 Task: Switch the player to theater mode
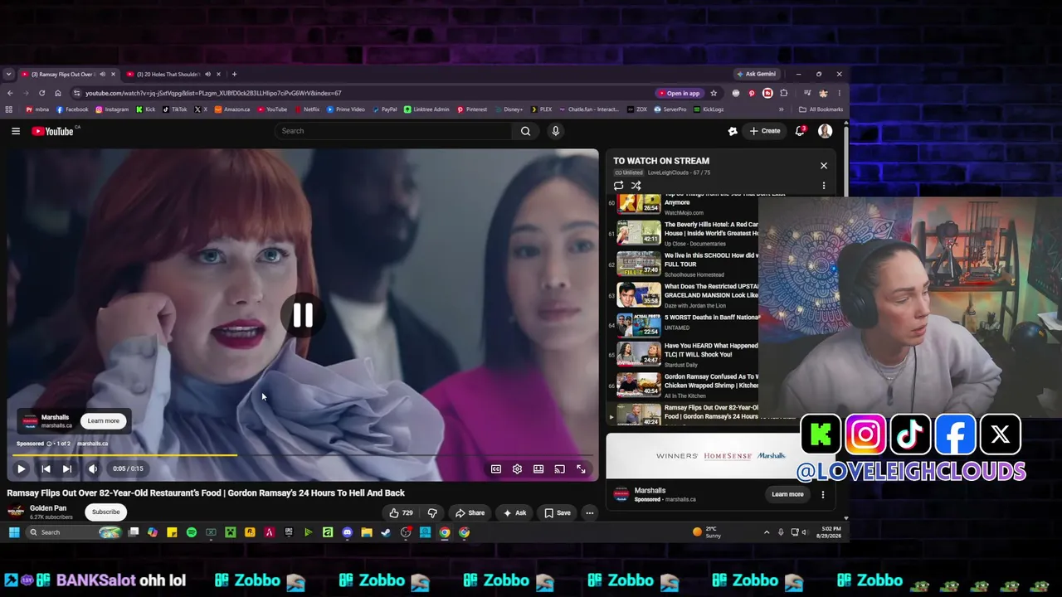(538, 469)
